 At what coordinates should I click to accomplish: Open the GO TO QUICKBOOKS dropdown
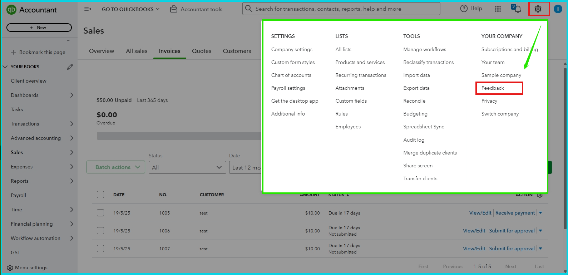(130, 9)
